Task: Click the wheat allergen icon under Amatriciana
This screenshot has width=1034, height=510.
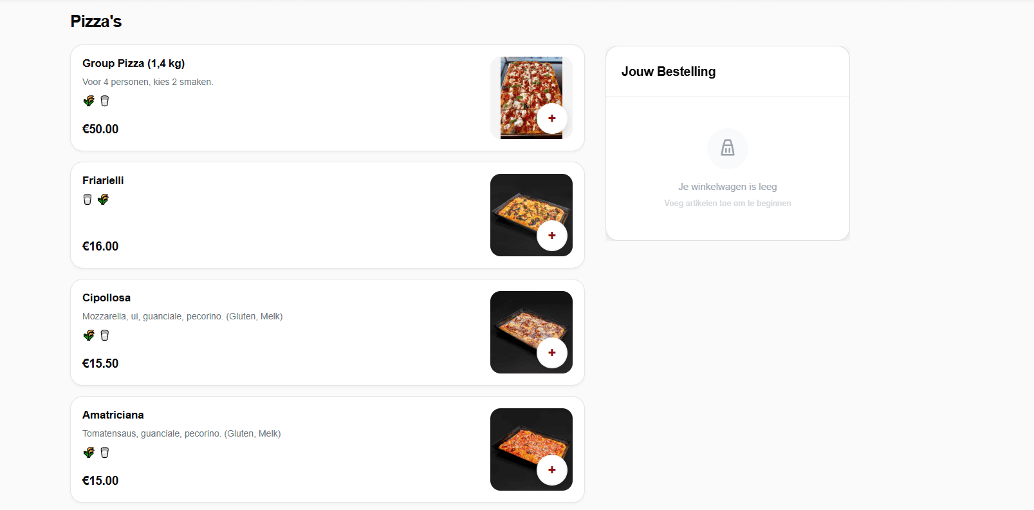Action: [x=88, y=452]
